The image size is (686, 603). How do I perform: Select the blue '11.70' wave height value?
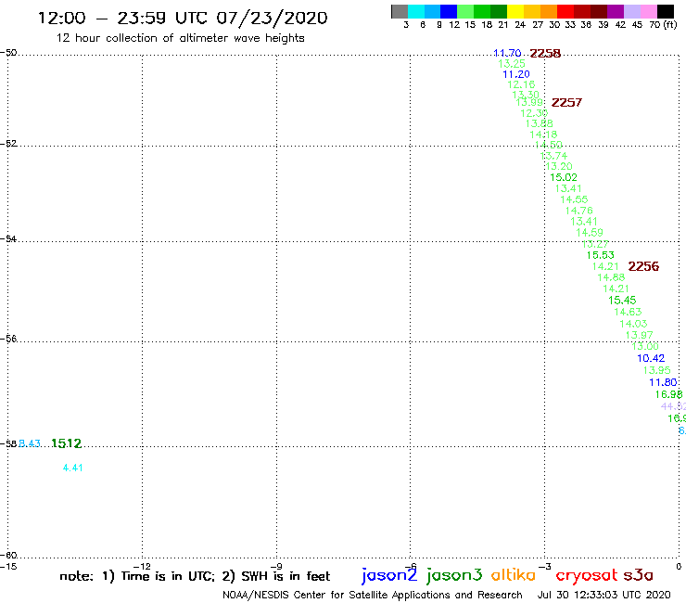point(507,53)
